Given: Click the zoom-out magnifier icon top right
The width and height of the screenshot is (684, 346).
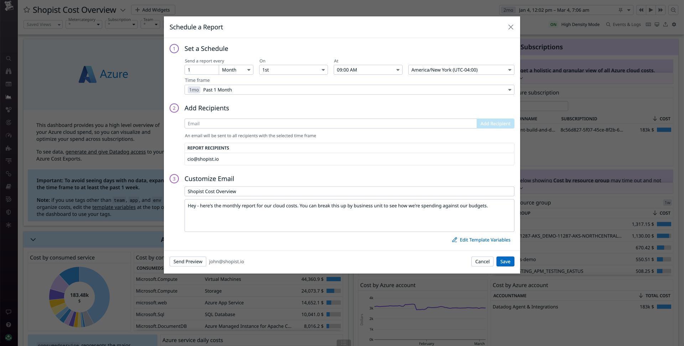Looking at the screenshot, I should pos(673,10).
